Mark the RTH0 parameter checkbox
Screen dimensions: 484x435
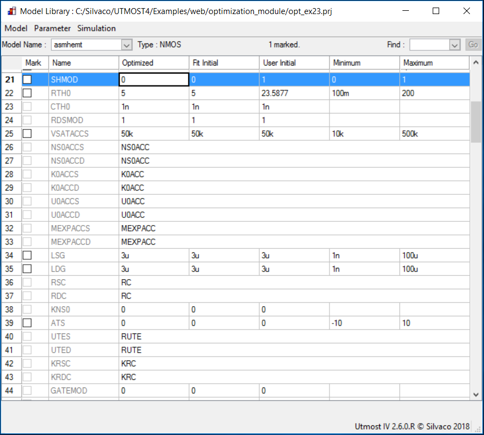click(x=27, y=93)
